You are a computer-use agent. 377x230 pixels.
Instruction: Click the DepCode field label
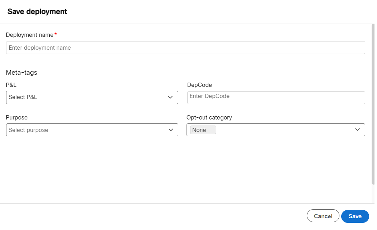[199, 85]
